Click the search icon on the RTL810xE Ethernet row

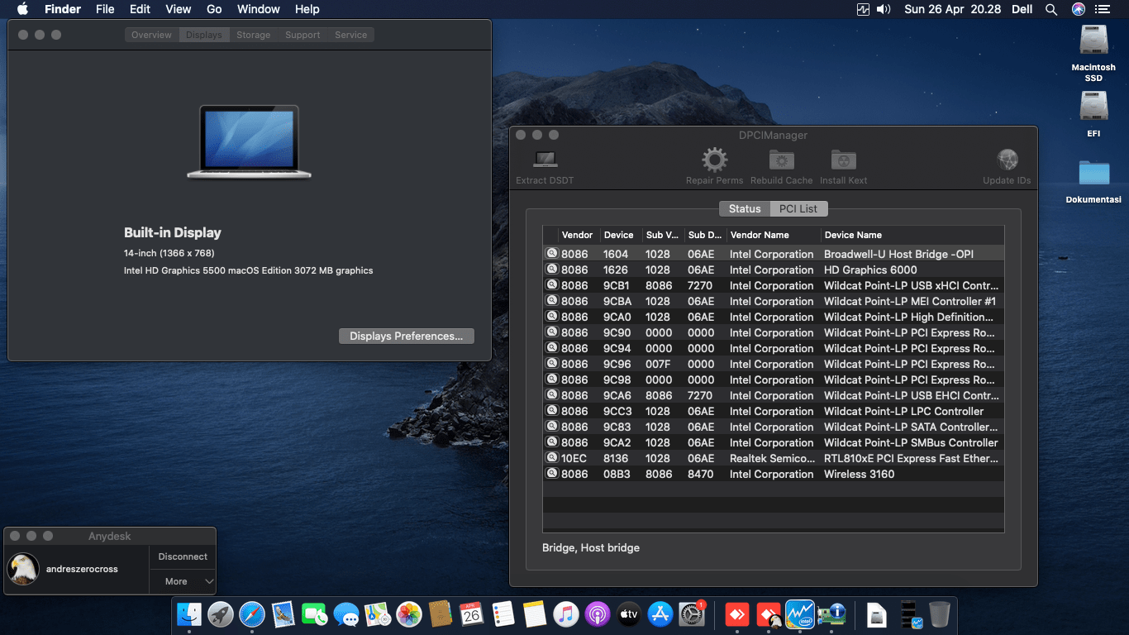click(x=551, y=458)
